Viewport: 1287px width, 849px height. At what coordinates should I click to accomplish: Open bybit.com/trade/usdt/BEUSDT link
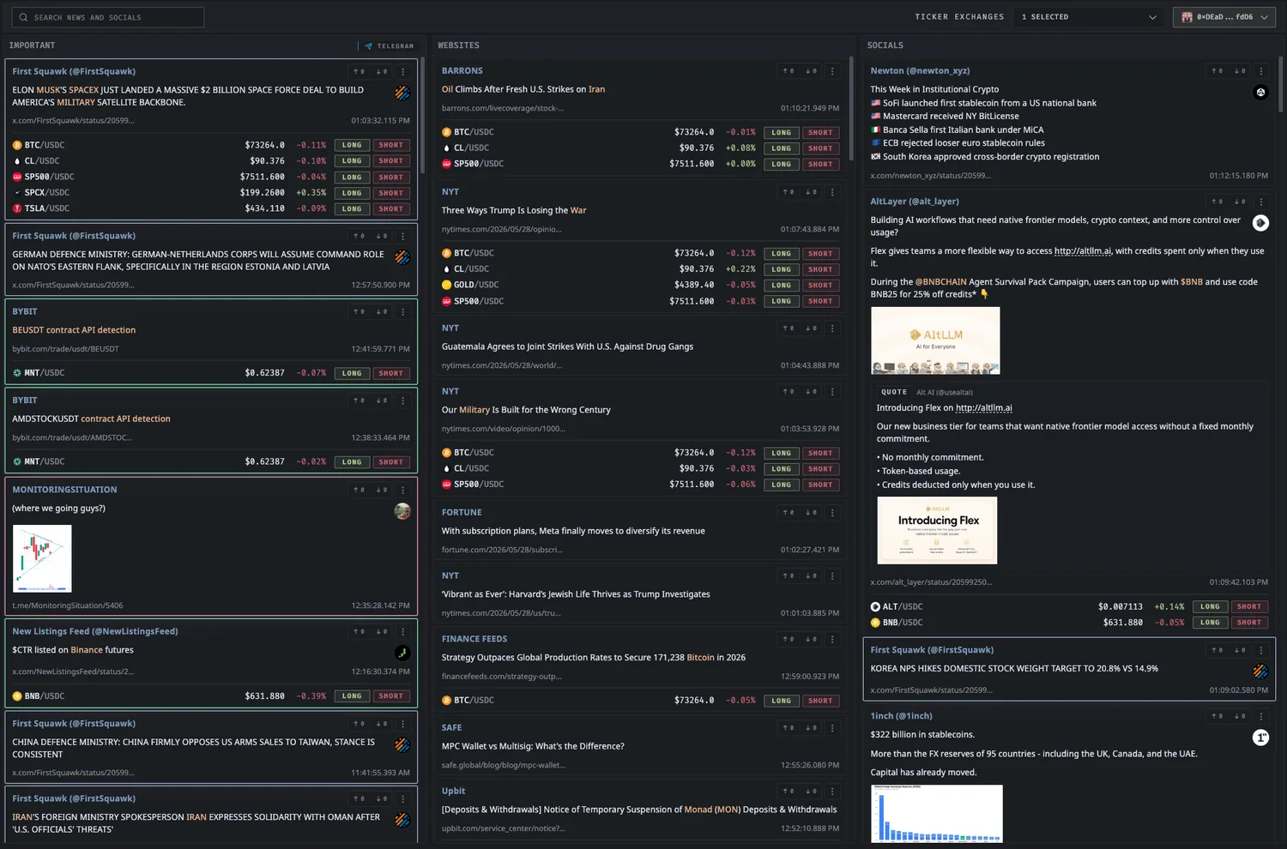[65, 349]
